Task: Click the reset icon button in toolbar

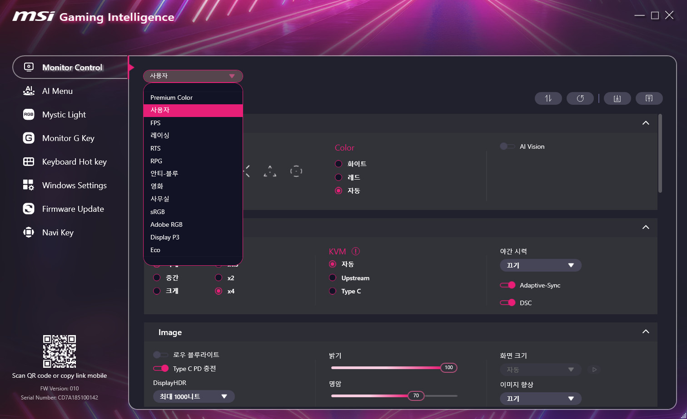Action: tap(580, 98)
